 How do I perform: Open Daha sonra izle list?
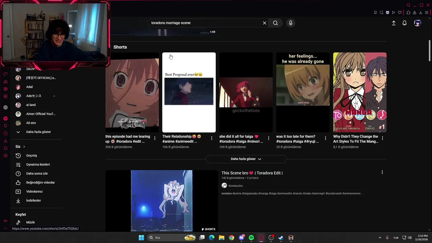[x=36, y=173]
